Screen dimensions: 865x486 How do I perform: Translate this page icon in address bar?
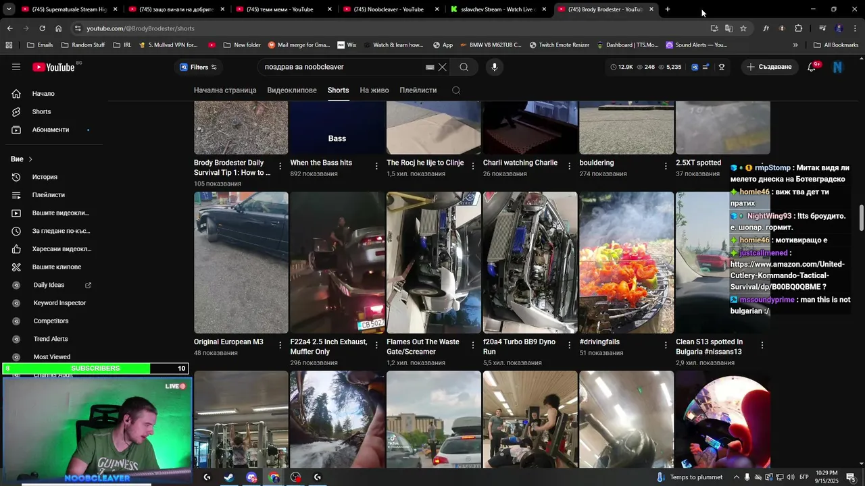[x=728, y=28]
